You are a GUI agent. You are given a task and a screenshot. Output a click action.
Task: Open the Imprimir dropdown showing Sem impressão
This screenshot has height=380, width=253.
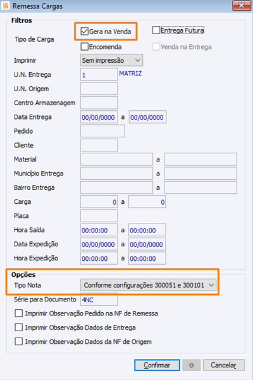click(111, 60)
